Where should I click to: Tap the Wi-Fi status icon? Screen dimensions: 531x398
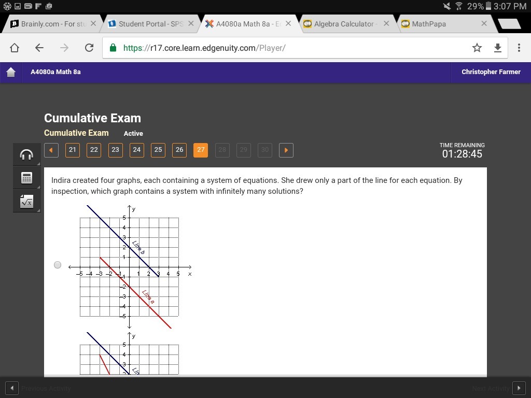459,6
